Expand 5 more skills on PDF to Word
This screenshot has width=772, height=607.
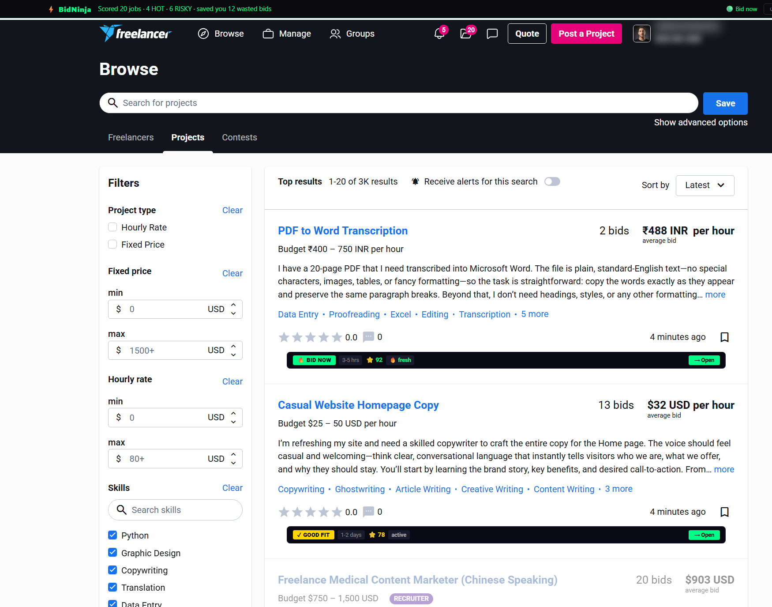535,314
